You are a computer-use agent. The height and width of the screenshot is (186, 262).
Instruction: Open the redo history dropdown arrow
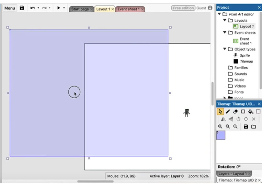coord(50,8)
